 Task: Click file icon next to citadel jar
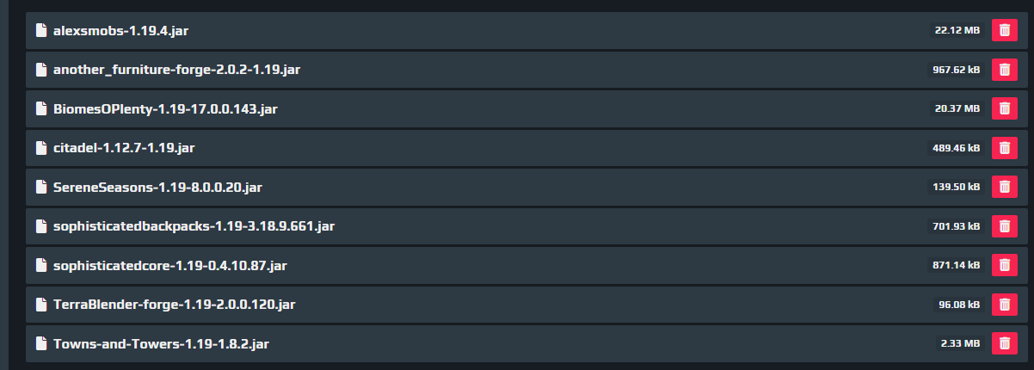40,147
